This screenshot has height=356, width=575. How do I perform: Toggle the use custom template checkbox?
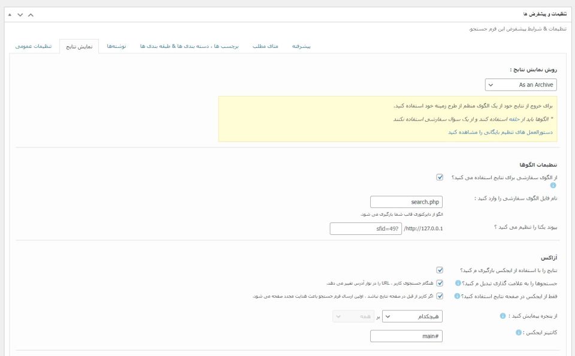coord(440,177)
